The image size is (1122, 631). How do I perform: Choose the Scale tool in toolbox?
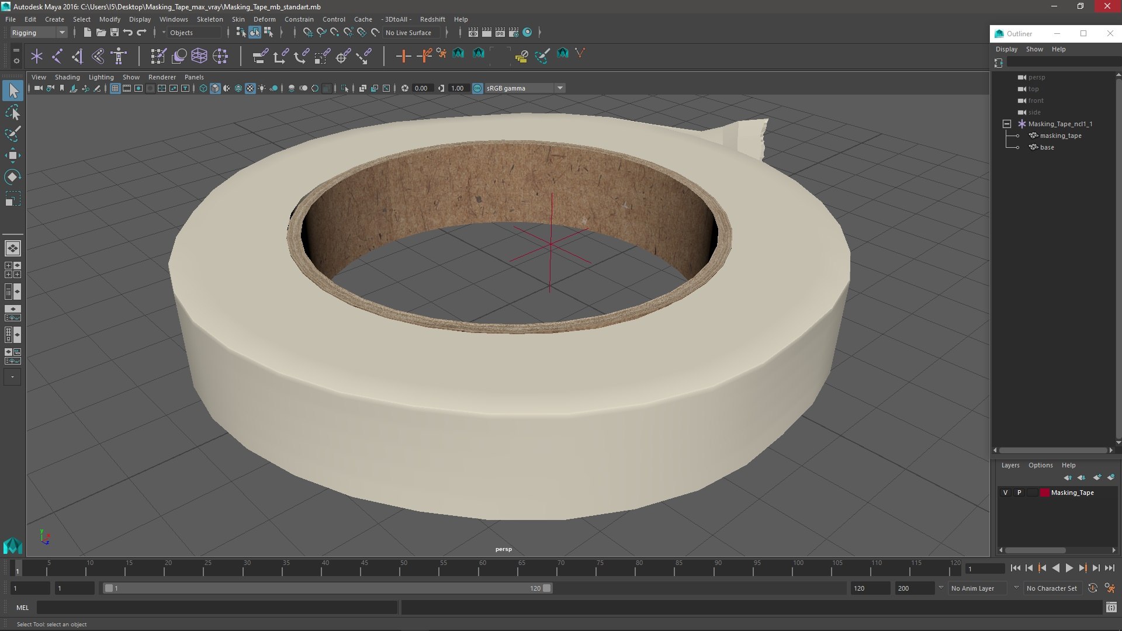click(13, 199)
